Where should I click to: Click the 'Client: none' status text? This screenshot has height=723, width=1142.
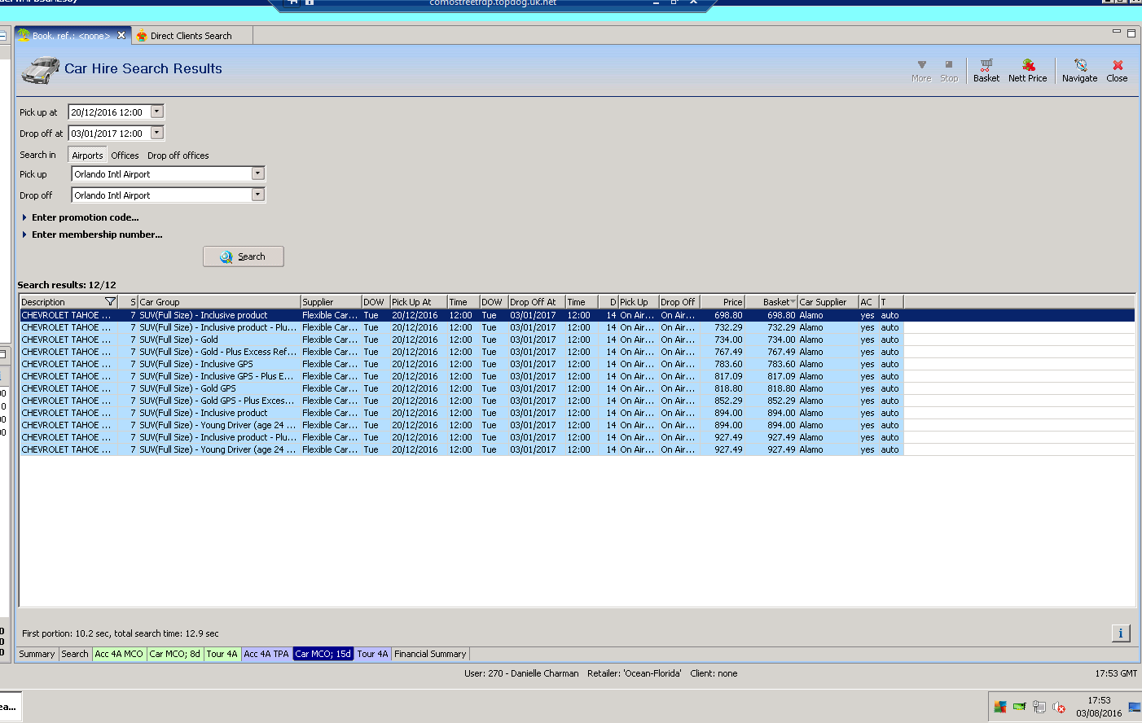[x=714, y=673]
